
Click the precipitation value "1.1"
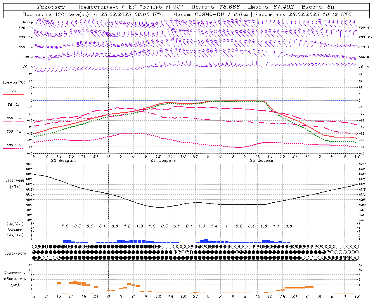[276, 226]
